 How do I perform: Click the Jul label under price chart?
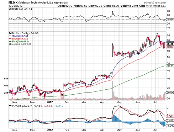(x=155, y=102)
